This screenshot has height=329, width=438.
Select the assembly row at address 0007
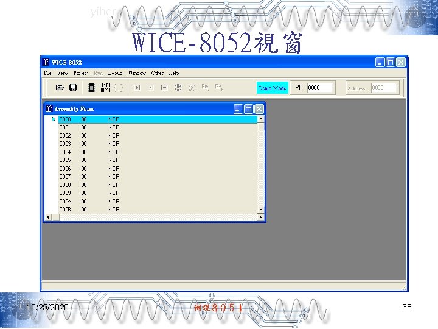pos(158,177)
